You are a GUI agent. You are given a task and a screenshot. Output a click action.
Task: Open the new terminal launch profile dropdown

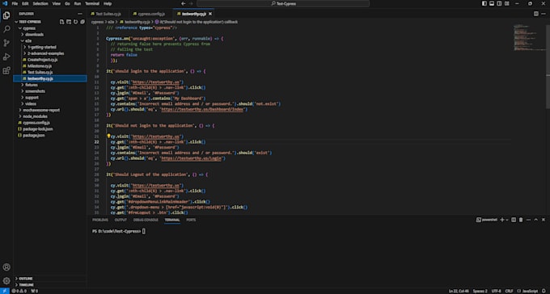click(507, 220)
